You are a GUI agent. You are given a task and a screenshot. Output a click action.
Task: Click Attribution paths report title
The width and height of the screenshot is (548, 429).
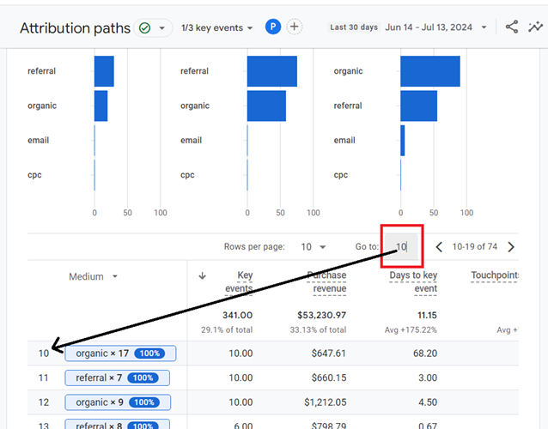(x=75, y=28)
